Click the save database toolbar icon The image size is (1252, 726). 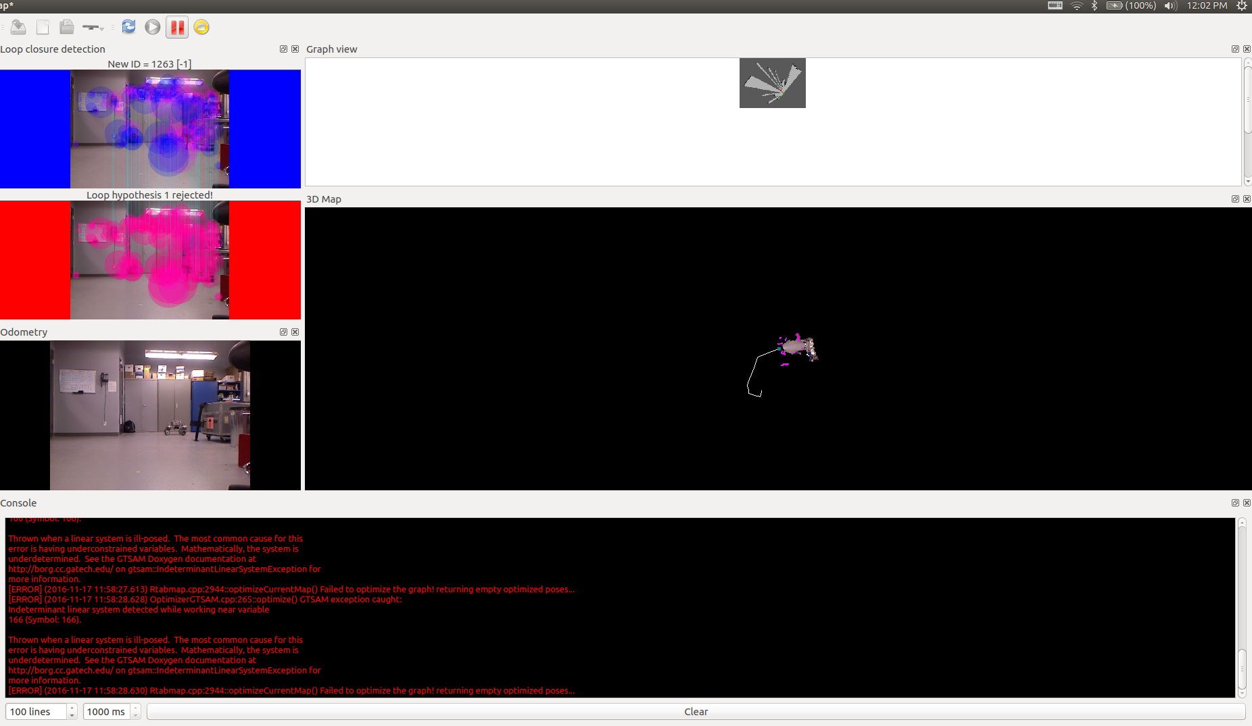[x=18, y=27]
